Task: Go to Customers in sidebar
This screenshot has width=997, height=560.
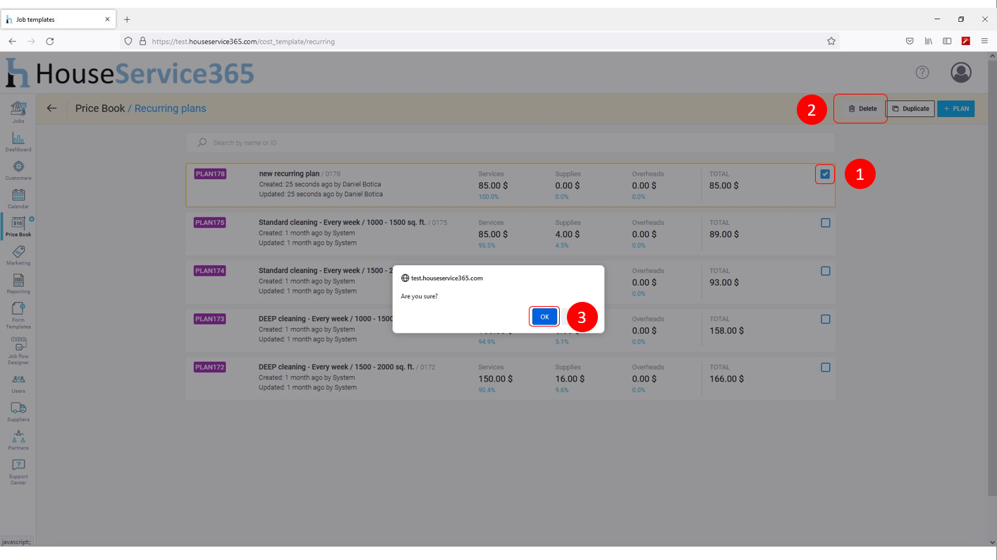Action: pyautogui.click(x=18, y=170)
